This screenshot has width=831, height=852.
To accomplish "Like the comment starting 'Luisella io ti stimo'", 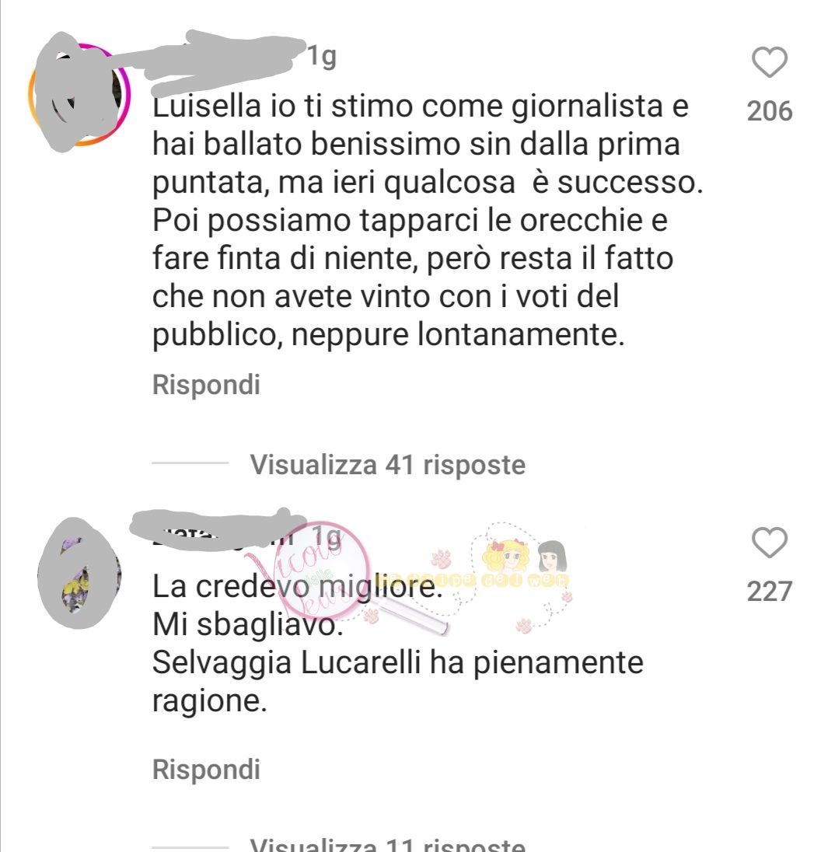I will click(x=770, y=62).
